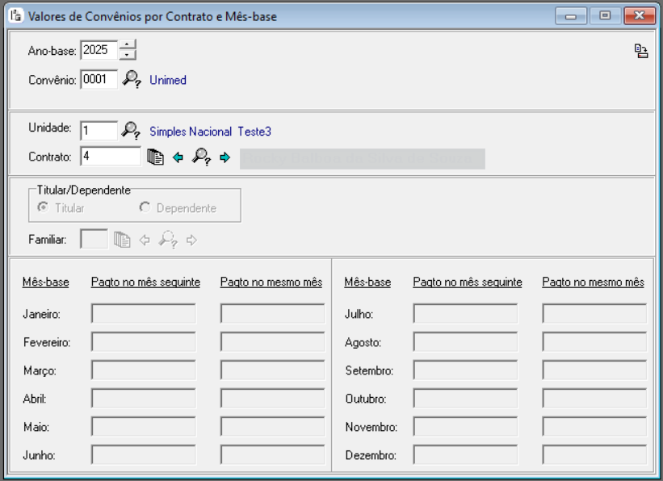The image size is (663, 481).
Task: Click the Contrato search magnifier icon
Action: point(201,157)
